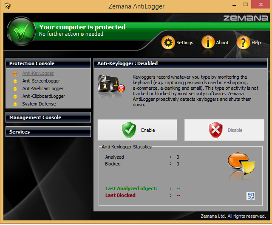Image resolution: width=272 pixels, height=225 pixels.
Task: Expand the Services panel
Action: (x=48, y=132)
